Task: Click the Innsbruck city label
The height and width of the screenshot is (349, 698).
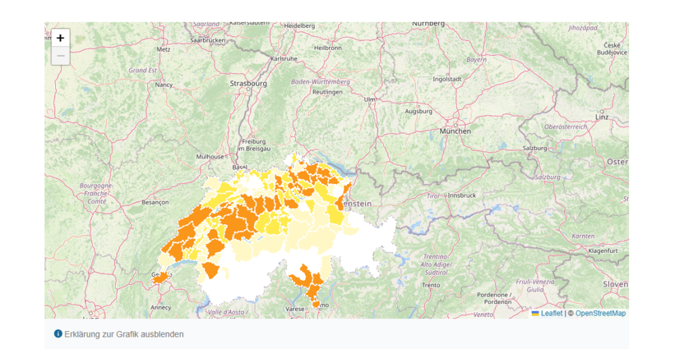Action: [461, 195]
